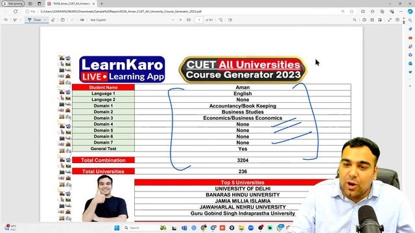Image resolution: width=415 pixels, height=233 pixels.
Task: Start Read aloud
Action: click(82, 20)
